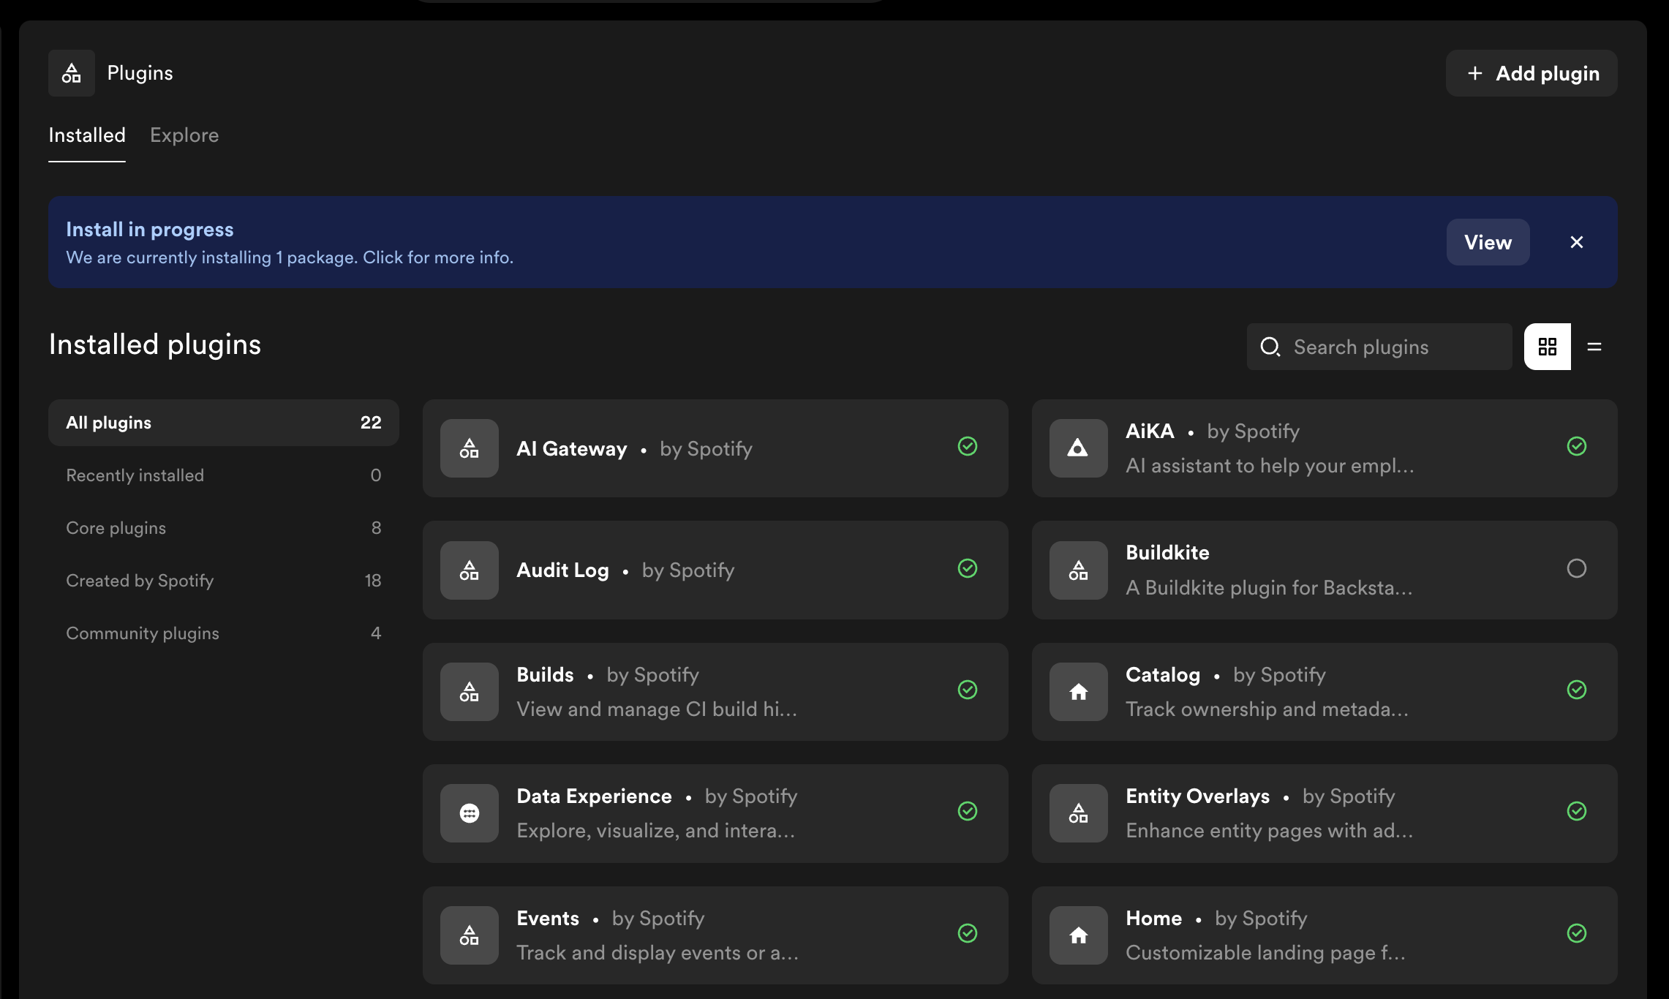Viewport: 1669px width, 999px height.
Task: Select Community plugins filter
Action: pyautogui.click(x=224, y=633)
